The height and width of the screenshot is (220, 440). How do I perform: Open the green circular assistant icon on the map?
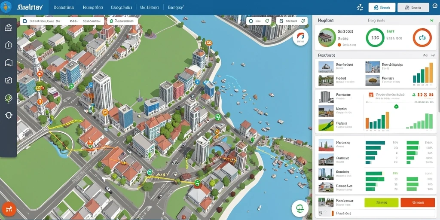299,208
